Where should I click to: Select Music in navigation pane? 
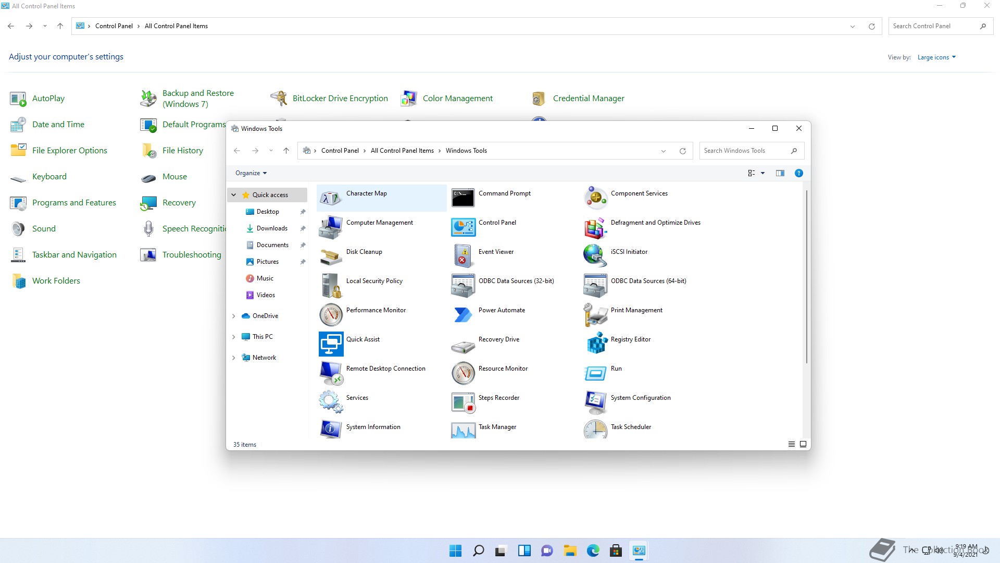pyautogui.click(x=265, y=278)
